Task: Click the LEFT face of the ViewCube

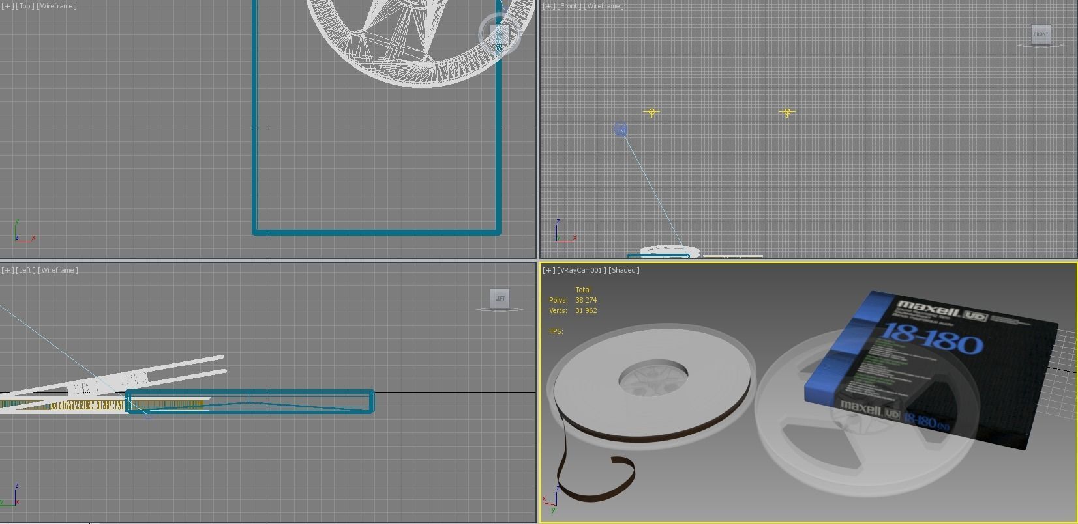Action: click(x=500, y=298)
